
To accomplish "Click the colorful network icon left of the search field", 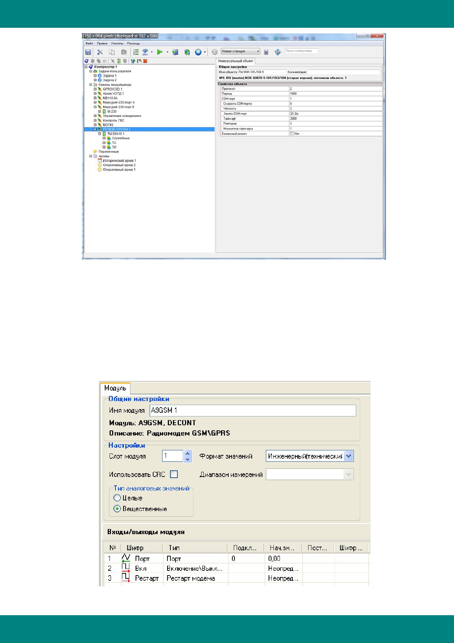I will [x=278, y=52].
